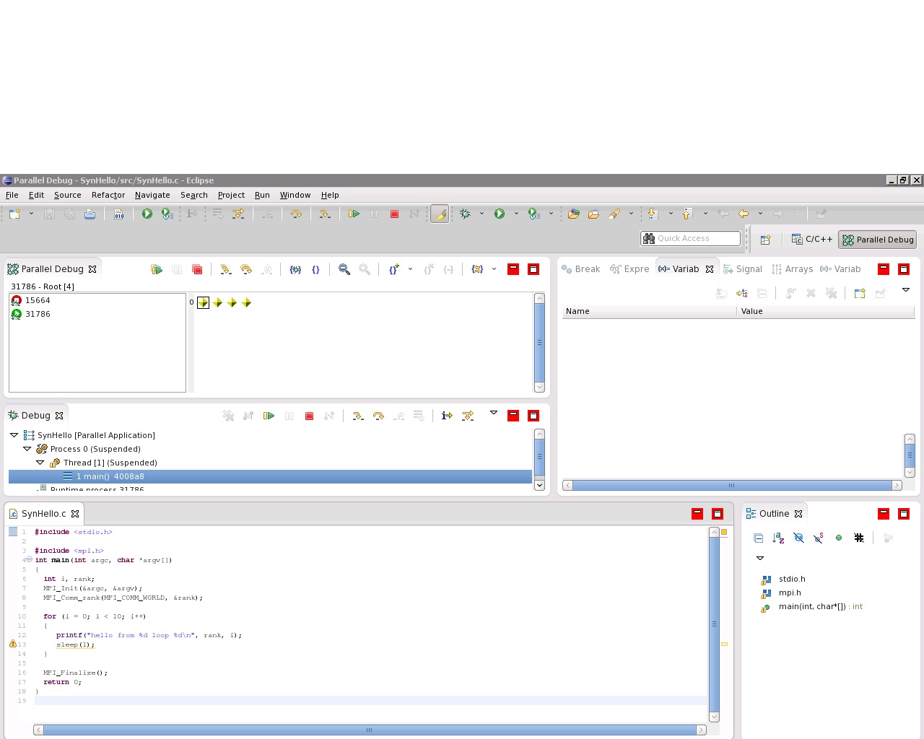
Task: Open the C/C++ perspective
Action: pos(812,239)
